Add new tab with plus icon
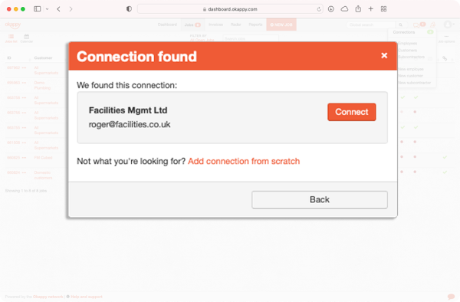Screen dimensions: 460x302 371,9
